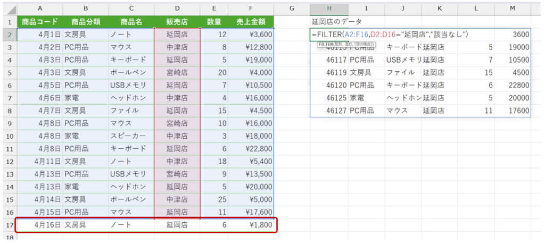The image size is (545, 244).
Task: Select the 22800 result cell
Action: tap(513, 85)
